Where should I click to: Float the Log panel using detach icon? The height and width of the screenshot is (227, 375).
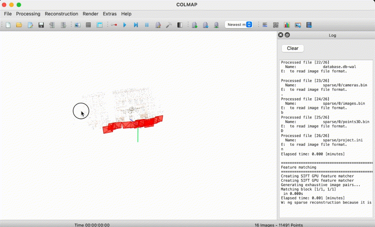[x=287, y=35]
